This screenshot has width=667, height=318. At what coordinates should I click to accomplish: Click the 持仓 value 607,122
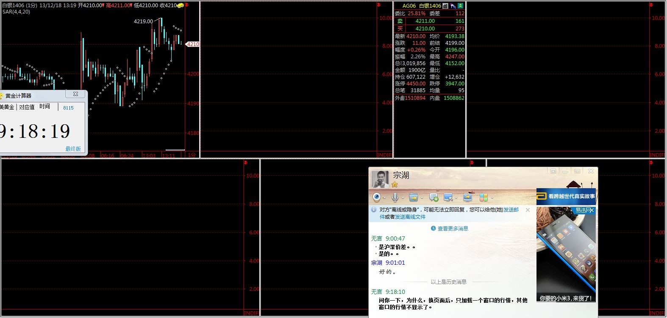pyautogui.click(x=416, y=77)
